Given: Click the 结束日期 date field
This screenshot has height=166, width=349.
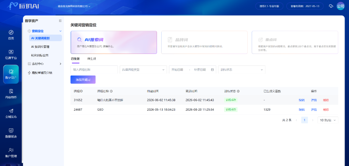Looking at the screenshot, I should (x=200, y=70).
